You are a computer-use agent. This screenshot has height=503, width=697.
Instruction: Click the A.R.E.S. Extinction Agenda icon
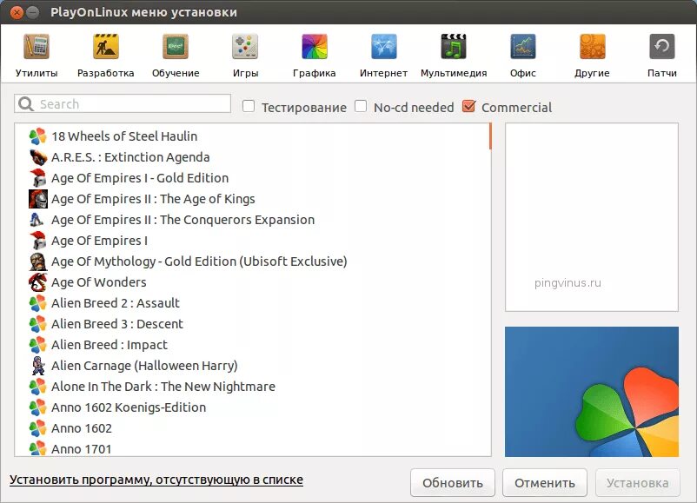click(x=37, y=157)
